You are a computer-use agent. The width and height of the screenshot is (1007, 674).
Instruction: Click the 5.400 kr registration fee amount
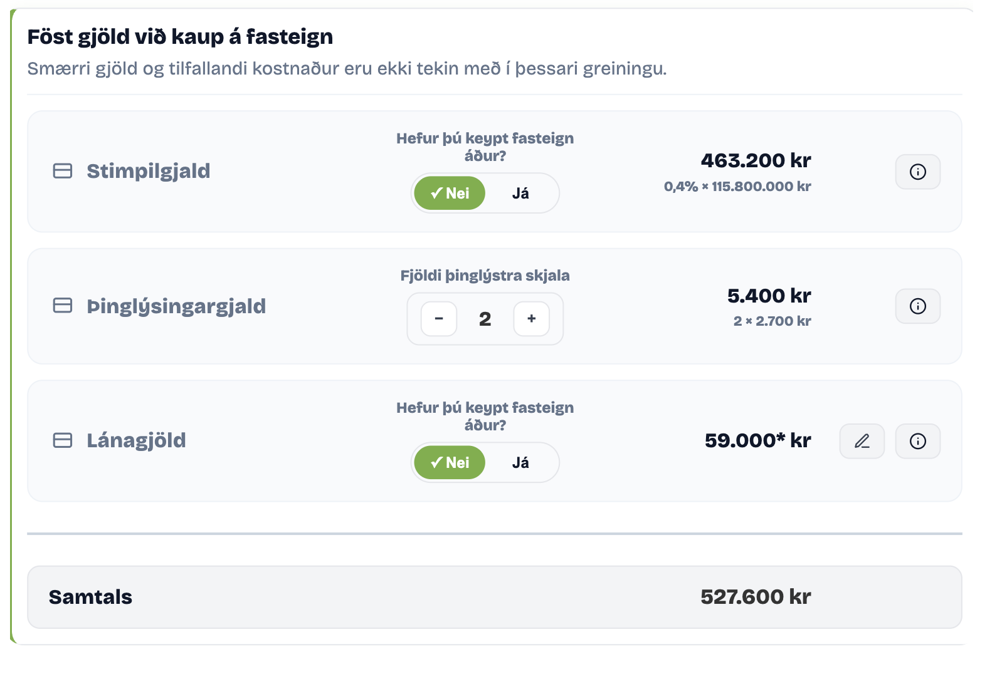[769, 296]
